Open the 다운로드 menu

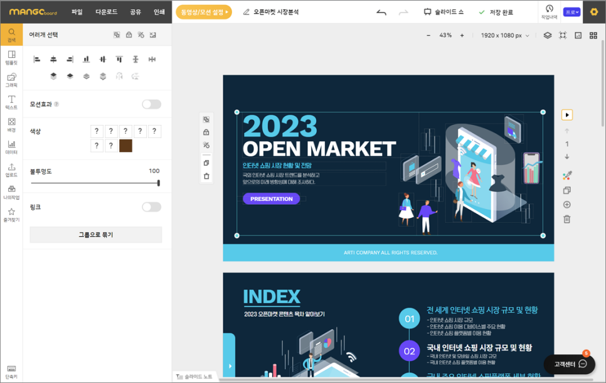106,12
